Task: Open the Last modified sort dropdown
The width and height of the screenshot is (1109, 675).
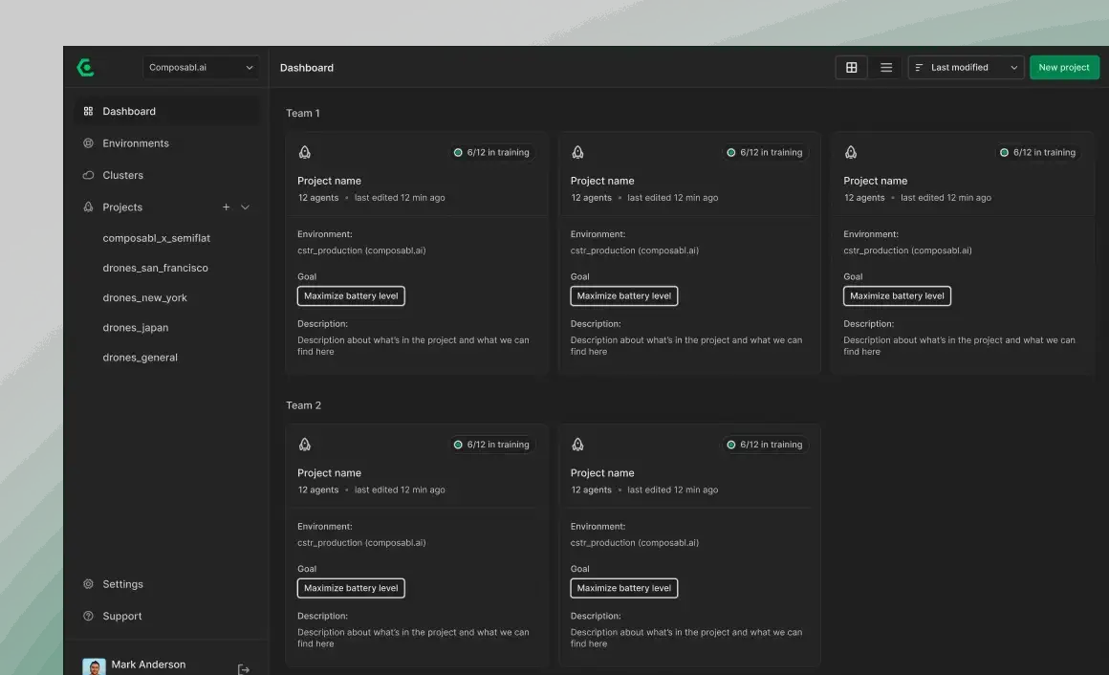Action: (x=967, y=67)
